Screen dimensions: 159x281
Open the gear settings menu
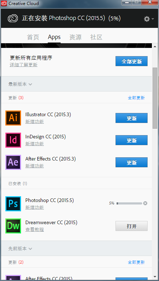pyautogui.click(x=147, y=19)
